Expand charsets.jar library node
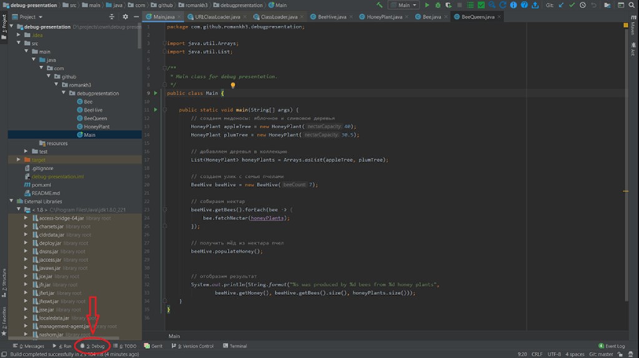Viewport: 639px width, 358px height. pos(26,226)
